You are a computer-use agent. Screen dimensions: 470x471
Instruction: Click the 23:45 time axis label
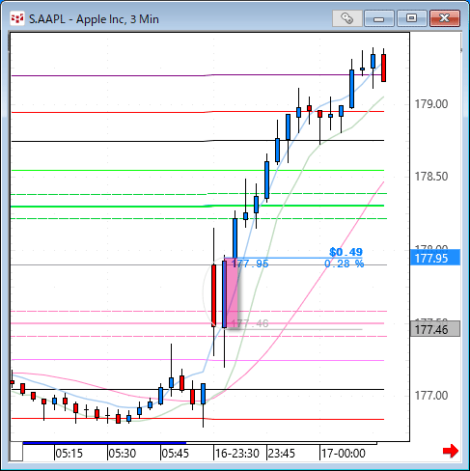pyautogui.click(x=282, y=454)
